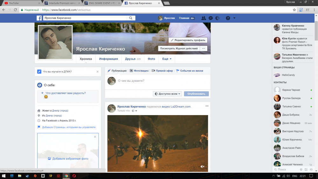Bookmark this page with star icon
Image resolution: width=318 pixels, height=179 pixels.
[294, 10]
